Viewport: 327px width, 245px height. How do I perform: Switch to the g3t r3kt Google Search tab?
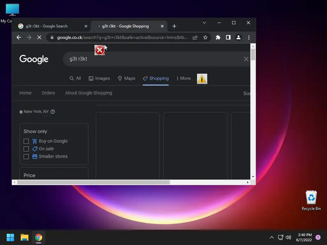tap(52, 26)
